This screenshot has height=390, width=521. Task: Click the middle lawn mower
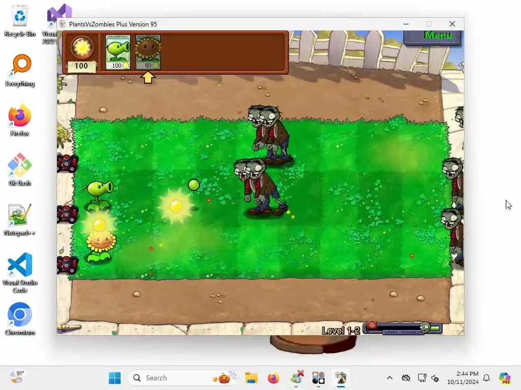[68, 214]
